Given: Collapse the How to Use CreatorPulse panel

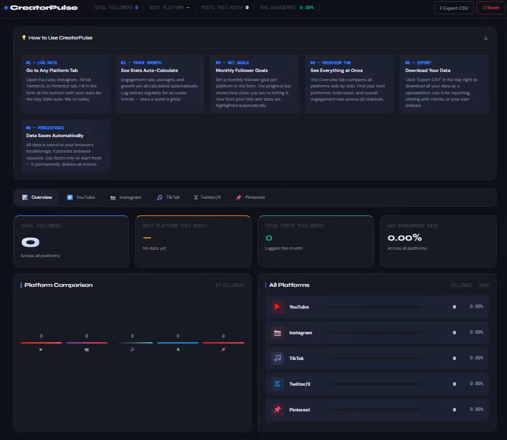Looking at the screenshot, I should point(485,38).
